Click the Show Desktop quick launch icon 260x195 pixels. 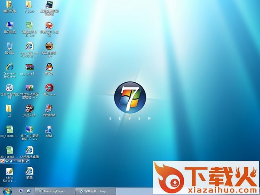pos(21,191)
